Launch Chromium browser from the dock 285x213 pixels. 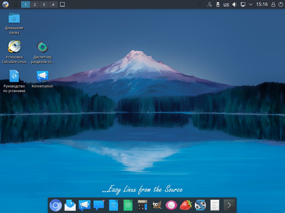56,205
